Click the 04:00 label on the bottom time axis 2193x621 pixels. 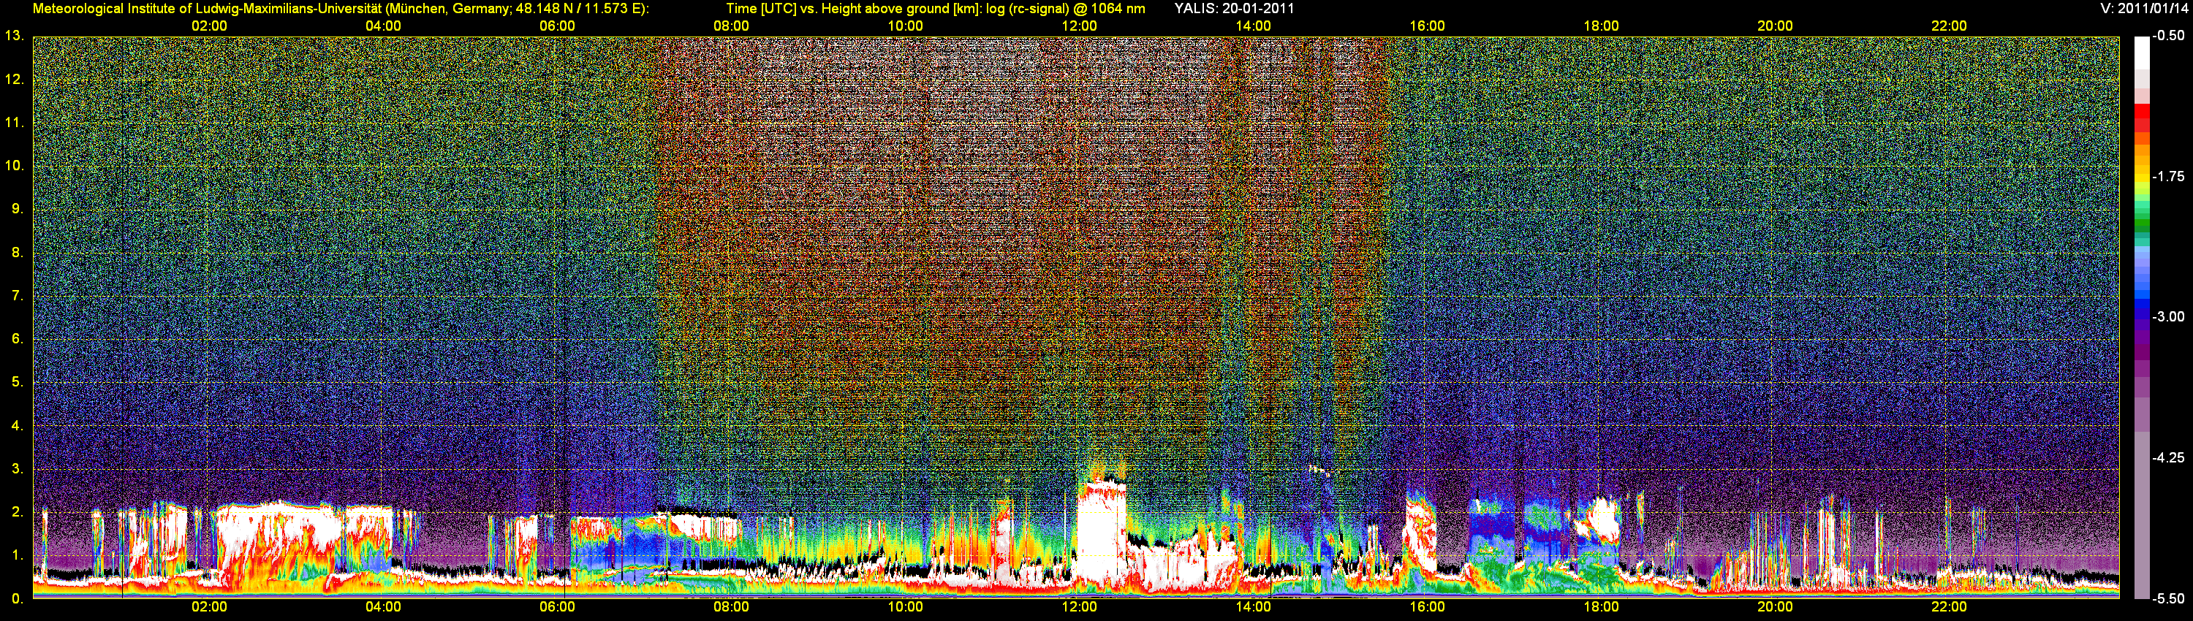pos(383,607)
